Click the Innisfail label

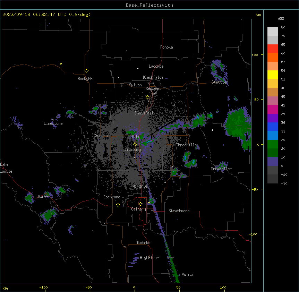tap(144, 113)
